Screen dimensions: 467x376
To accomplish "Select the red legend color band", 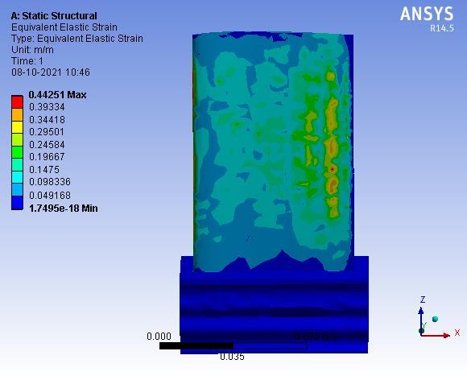I will [x=17, y=101].
